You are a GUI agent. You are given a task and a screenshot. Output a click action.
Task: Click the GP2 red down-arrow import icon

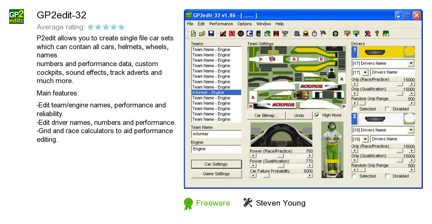coord(347,34)
